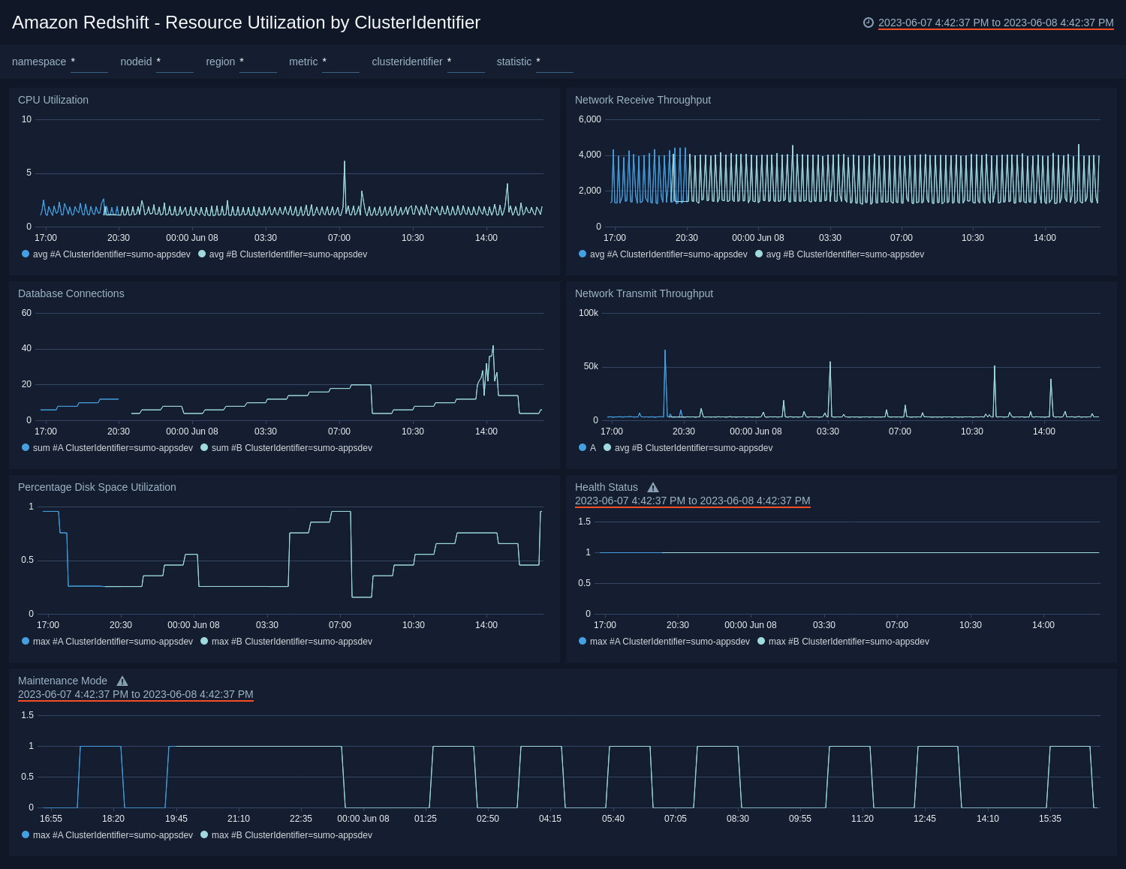Open the namespace filter selector
Viewport: 1126px width, 869px height.
[x=89, y=66]
